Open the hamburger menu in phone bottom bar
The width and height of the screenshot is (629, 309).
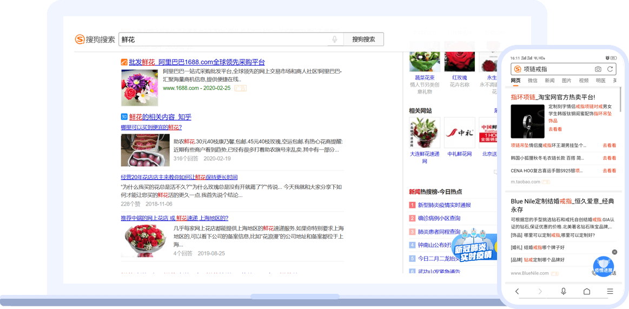pyautogui.click(x=610, y=291)
